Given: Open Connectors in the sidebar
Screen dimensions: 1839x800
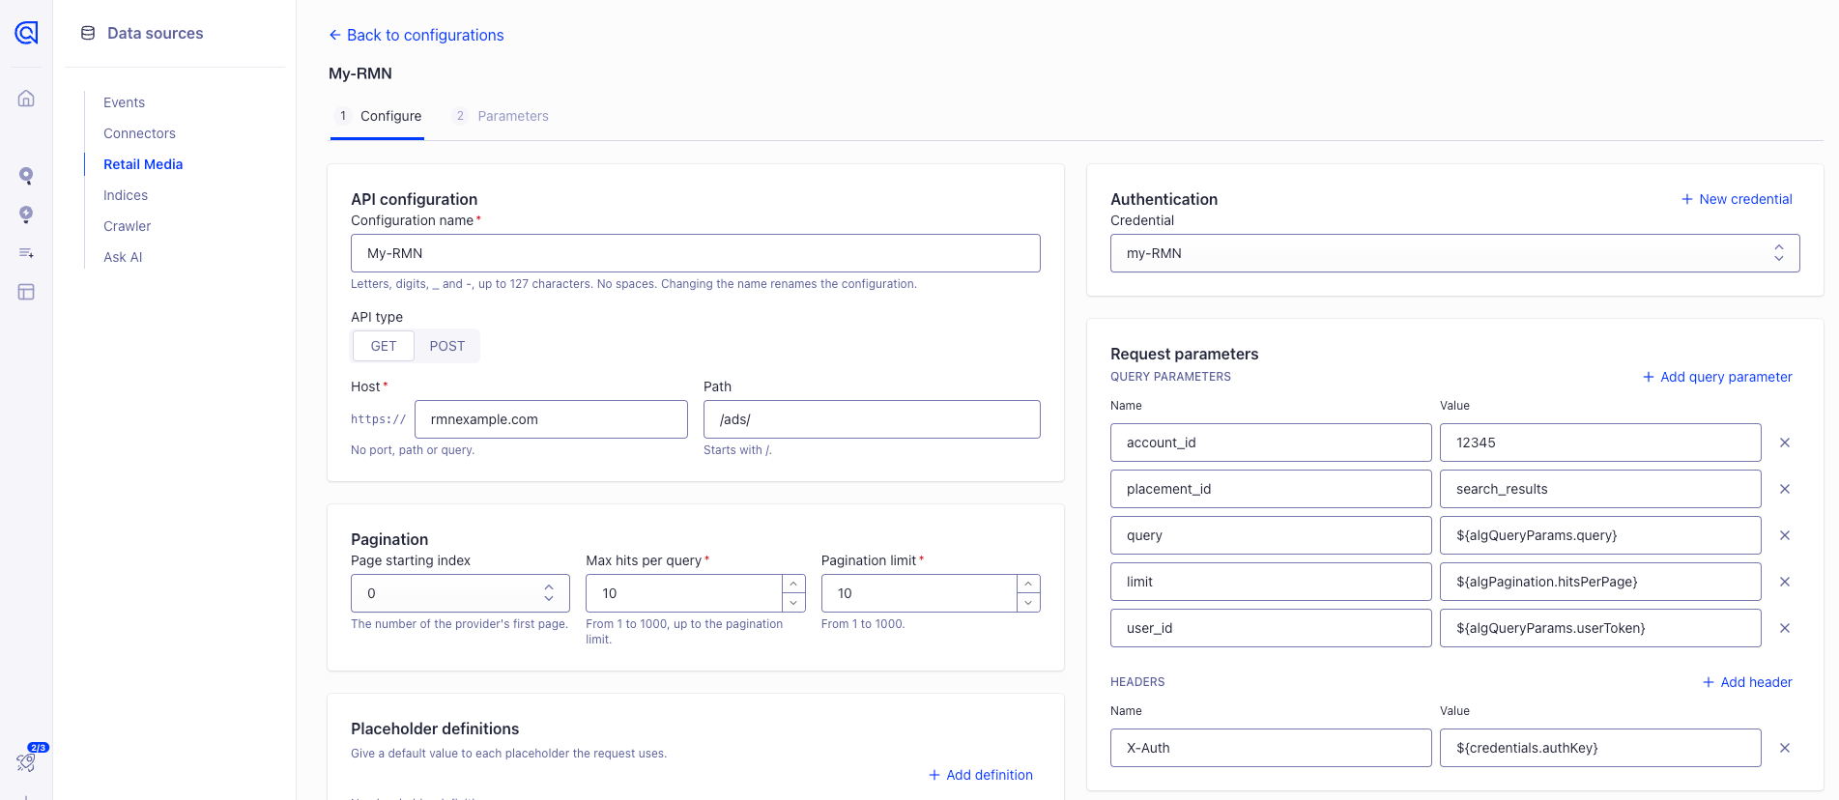Looking at the screenshot, I should point(139,133).
